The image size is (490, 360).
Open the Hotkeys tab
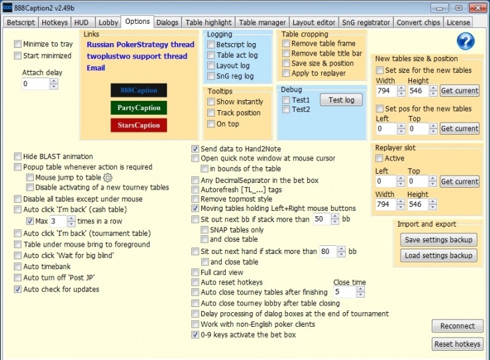55,23
